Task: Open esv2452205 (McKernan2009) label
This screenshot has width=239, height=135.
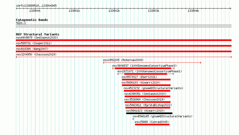Action: tap(123, 60)
